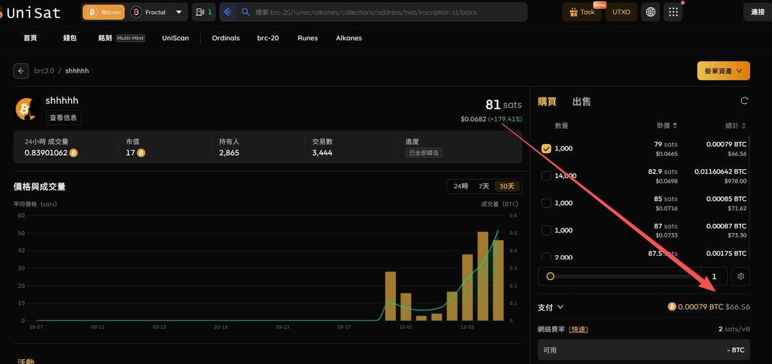Open the gas fee indicator icon
772x364 pixels.
tap(203, 12)
